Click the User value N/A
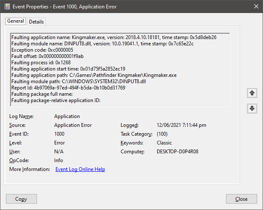 [x=59, y=152]
